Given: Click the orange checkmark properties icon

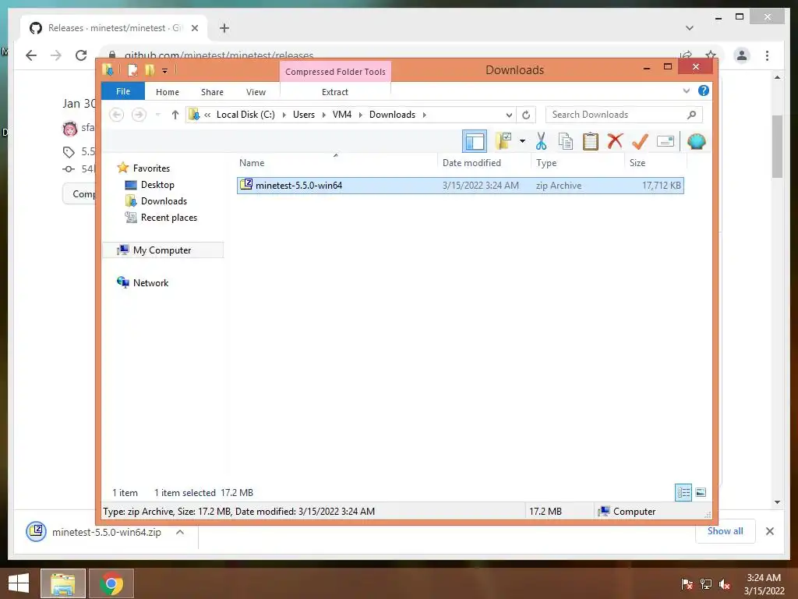Looking at the screenshot, I should tap(640, 141).
